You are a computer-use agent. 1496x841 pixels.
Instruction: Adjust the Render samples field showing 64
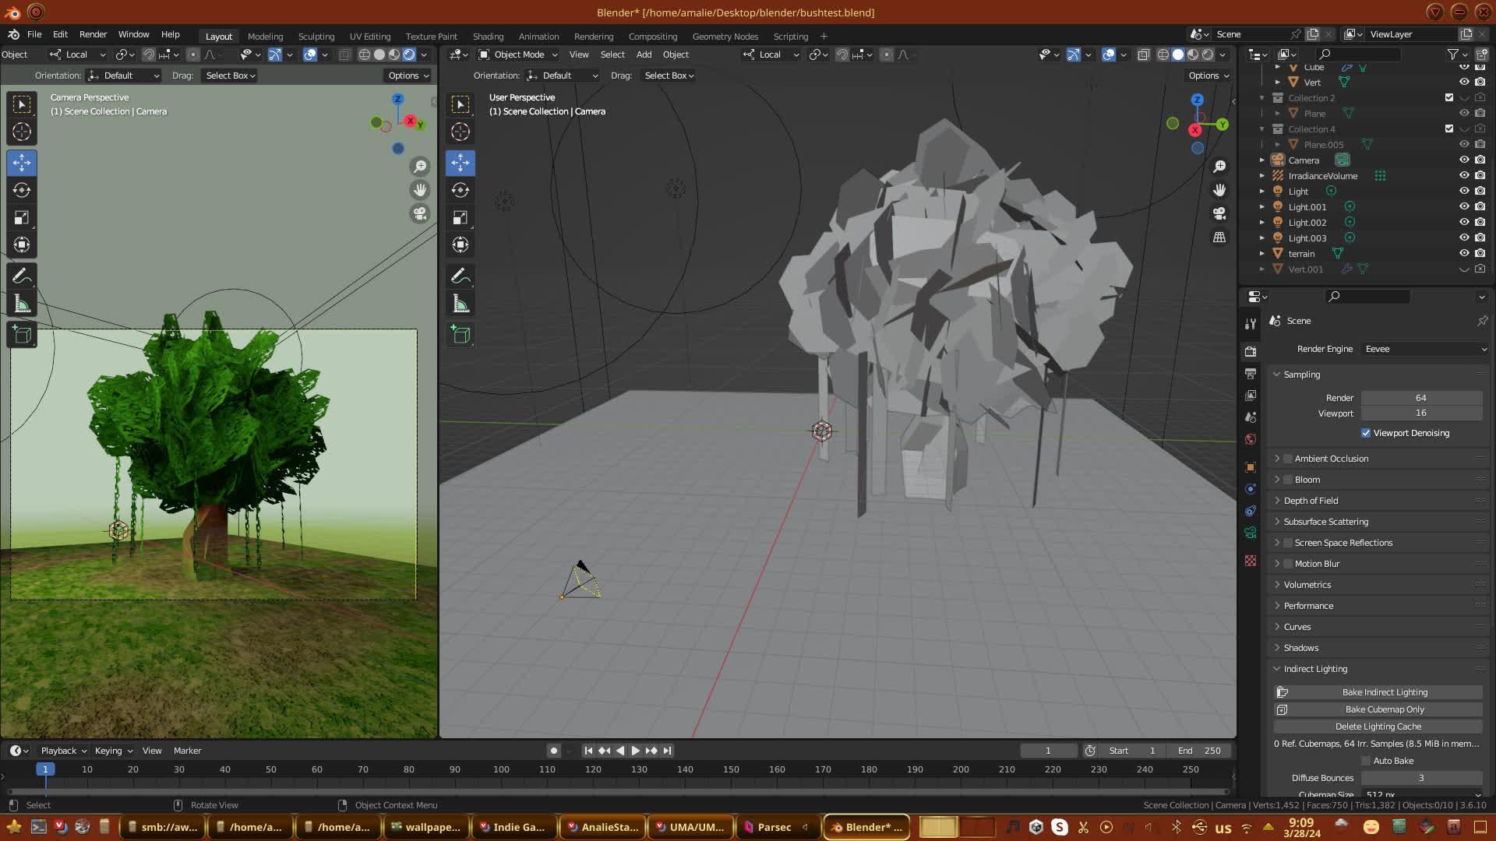(x=1420, y=398)
